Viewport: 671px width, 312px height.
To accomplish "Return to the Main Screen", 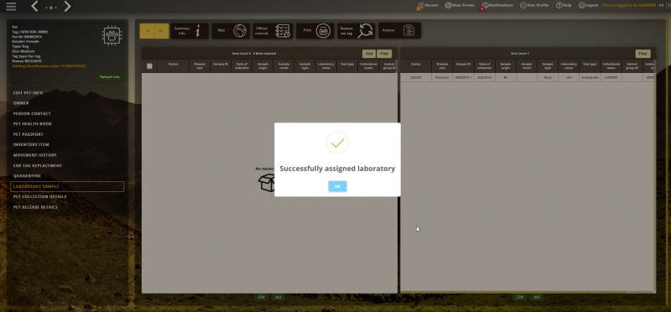I will click(460, 6).
